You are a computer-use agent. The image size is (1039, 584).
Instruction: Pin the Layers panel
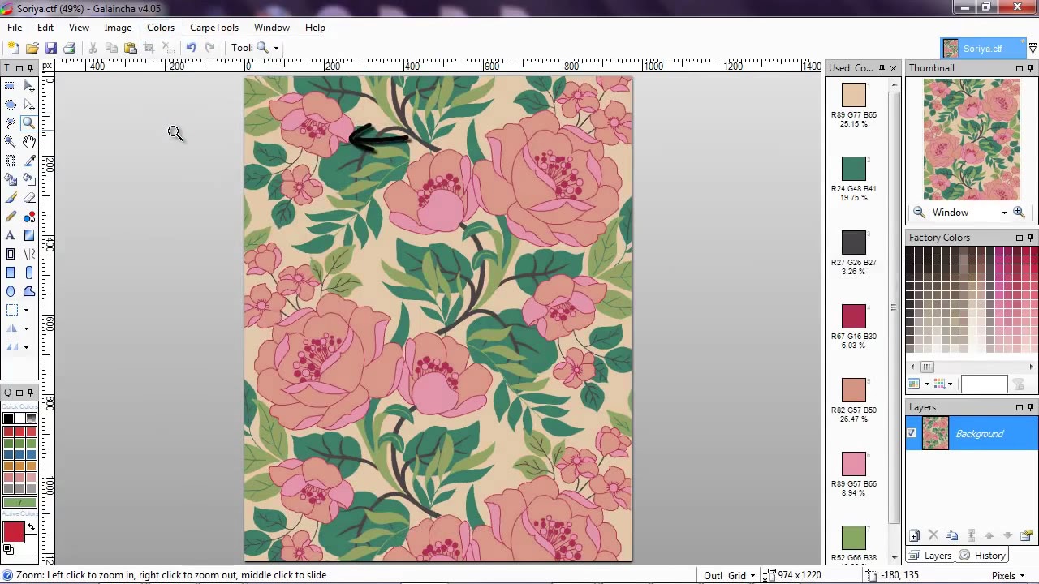coord(1031,407)
